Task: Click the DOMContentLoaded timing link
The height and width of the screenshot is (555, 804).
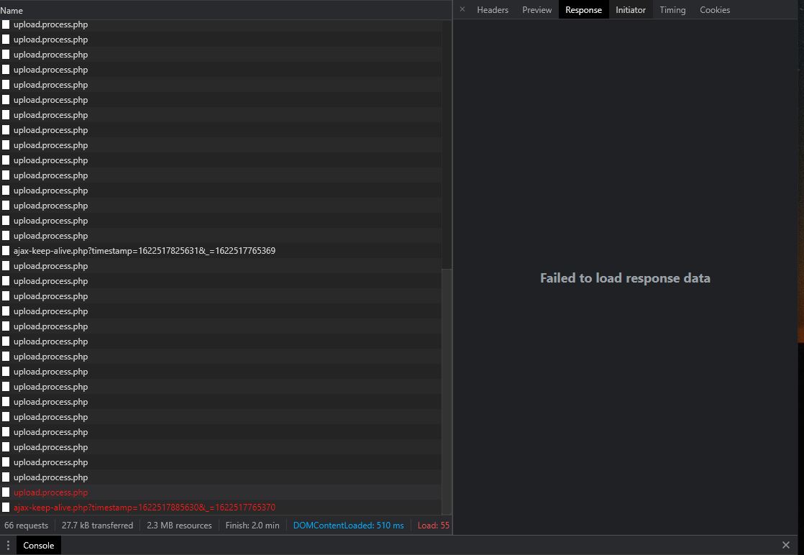Action: (x=349, y=525)
